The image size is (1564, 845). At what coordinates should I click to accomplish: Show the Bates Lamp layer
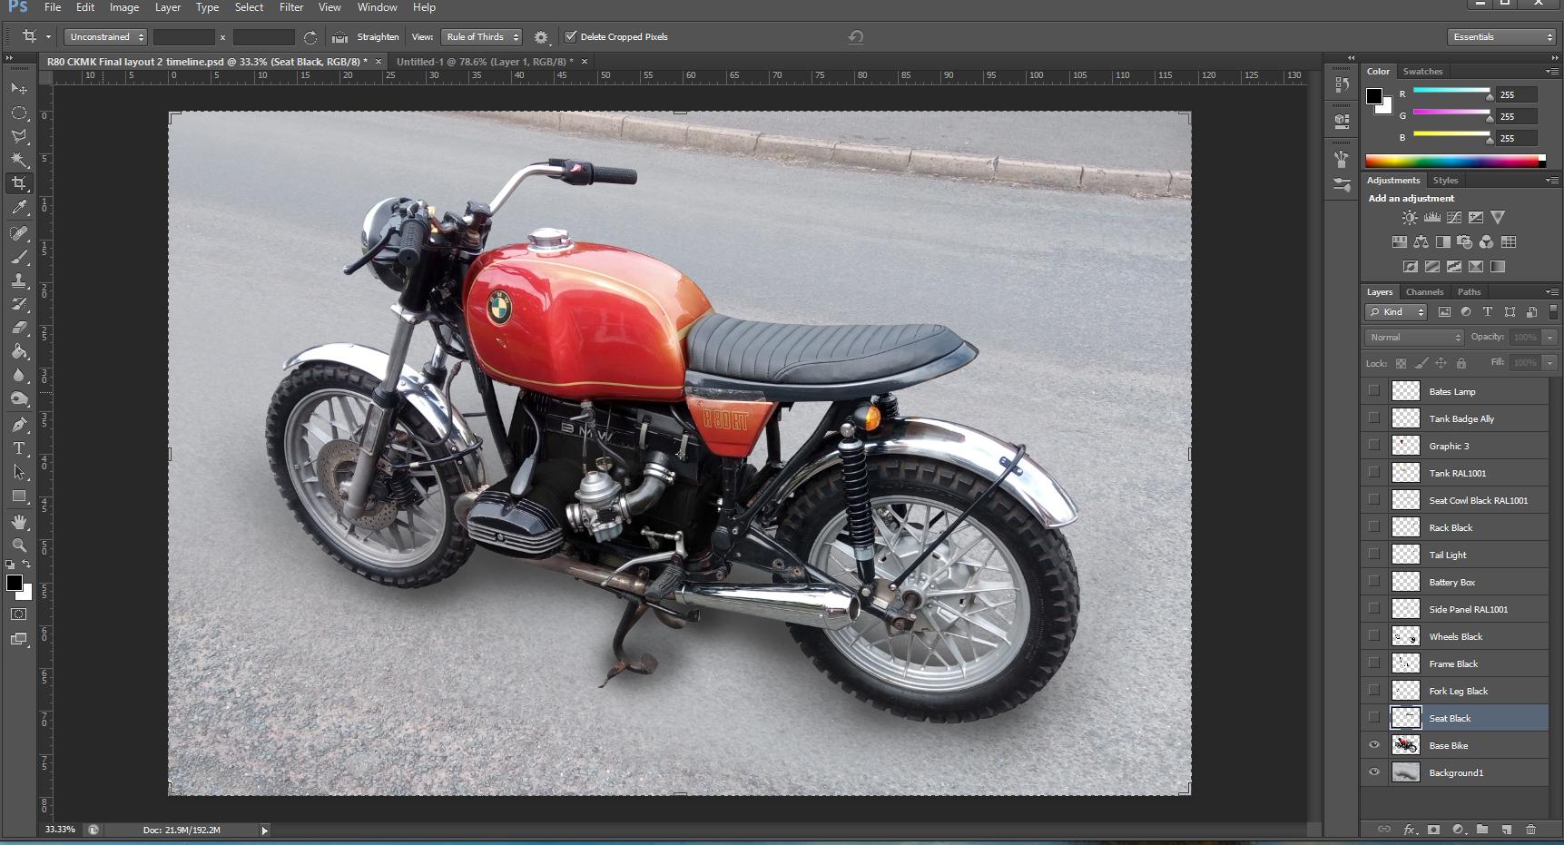tap(1373, 391)
